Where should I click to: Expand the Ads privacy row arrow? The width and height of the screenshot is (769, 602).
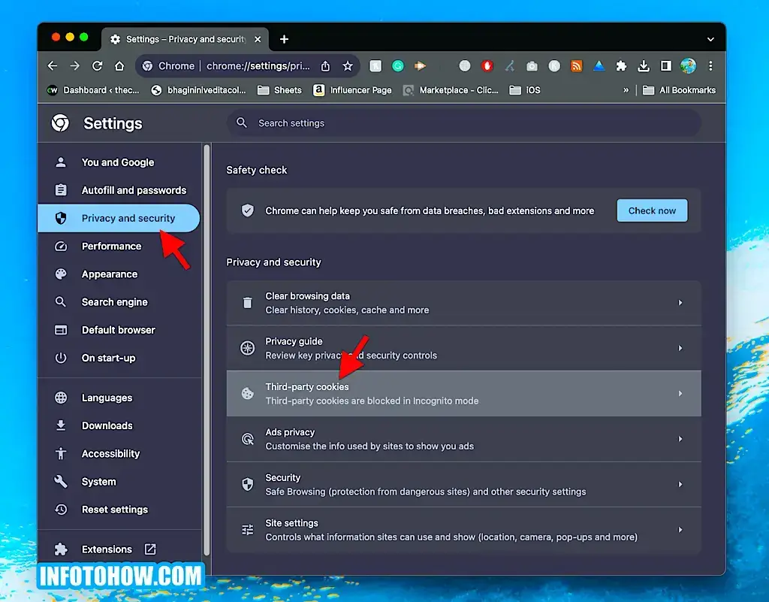(680, 439)
